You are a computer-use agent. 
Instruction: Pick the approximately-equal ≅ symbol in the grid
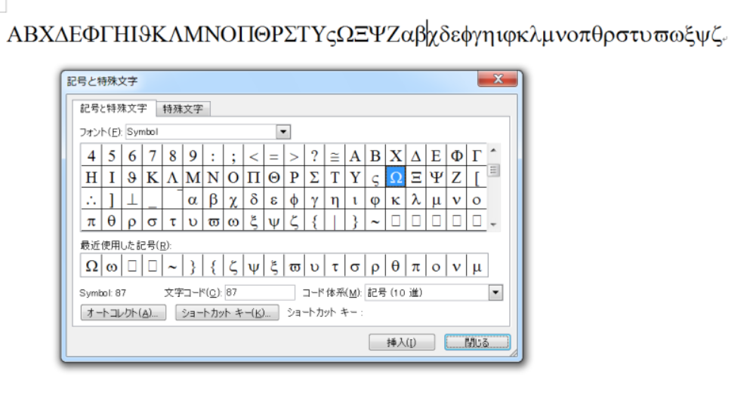(x=335, y=156)
